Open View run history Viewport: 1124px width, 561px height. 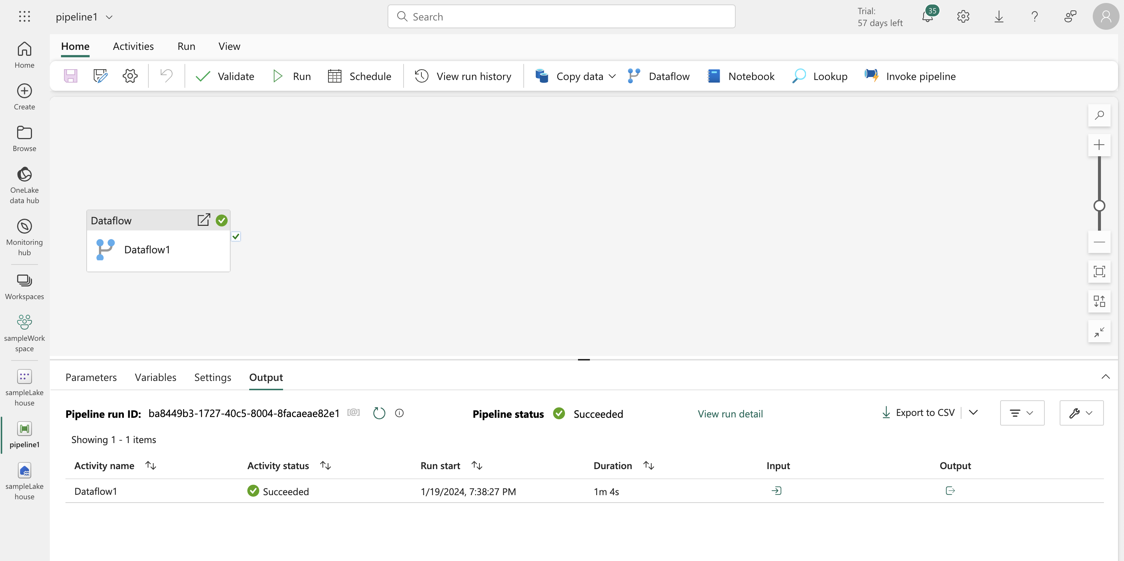[x=463, y=76]
